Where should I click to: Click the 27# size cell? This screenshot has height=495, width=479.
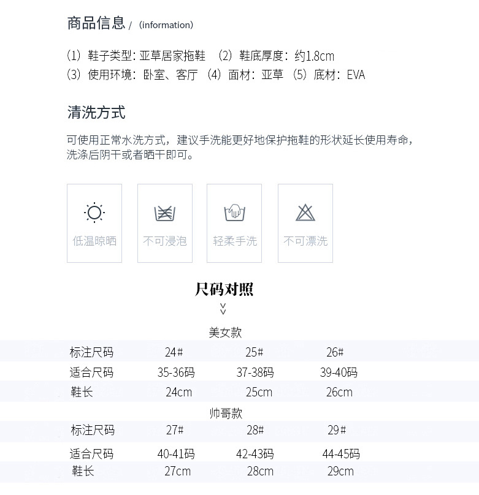(175, 430)
